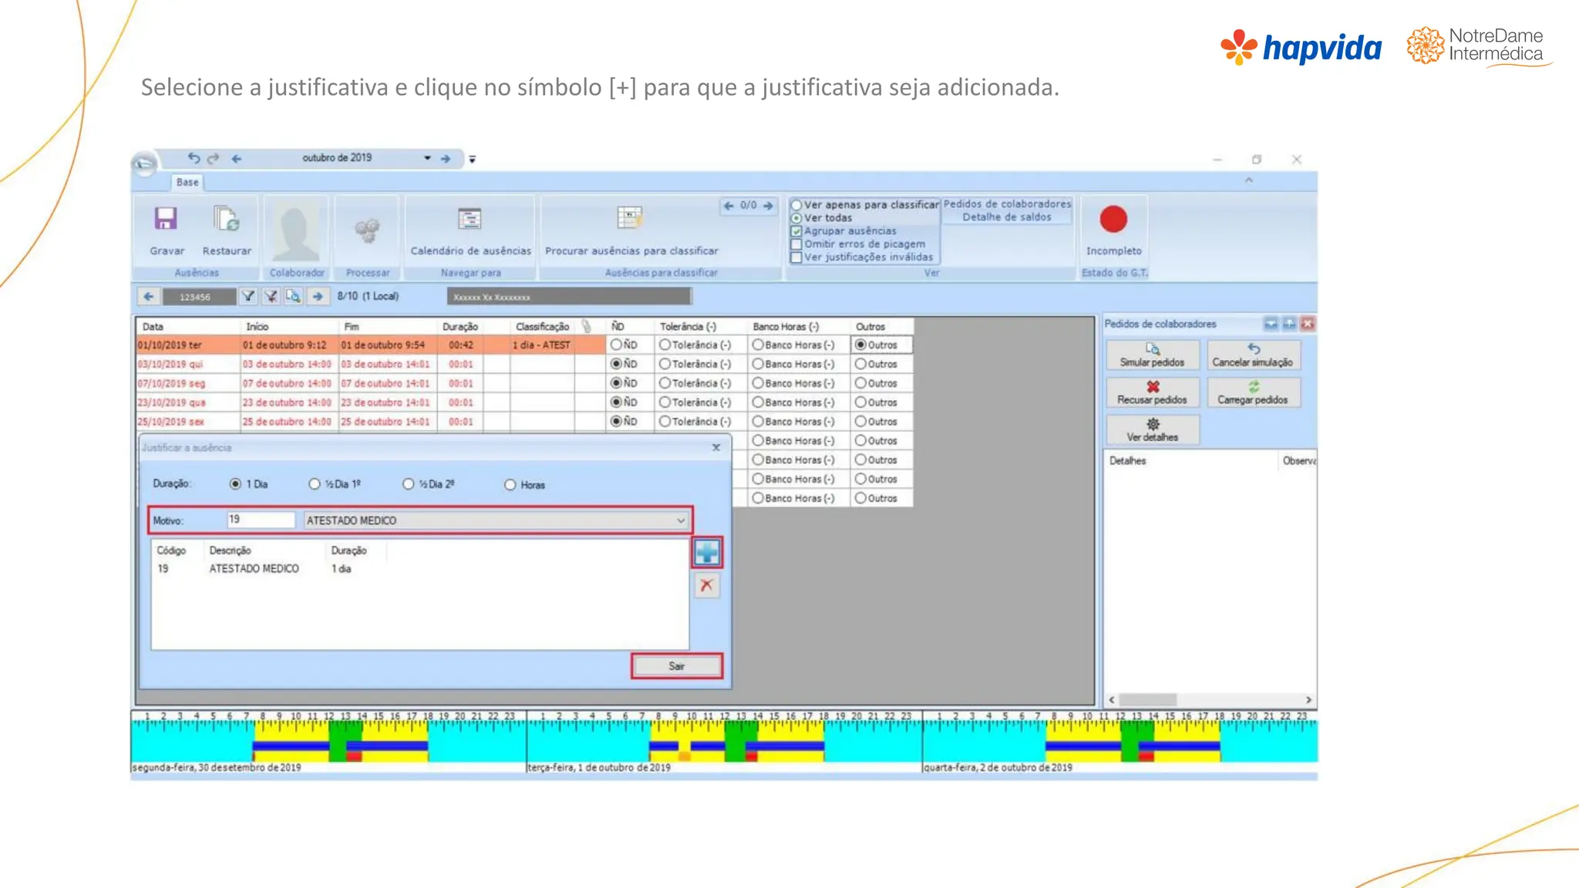Toggle Ver justificações inválidas checkbox

pyautogui.click(x=796, y=257)
